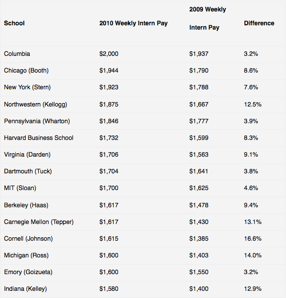Select Pennsylvania (Wharton) 2010 pay $1,846
The height and width of the screenshot is (298, 286).
pos(109,121)
